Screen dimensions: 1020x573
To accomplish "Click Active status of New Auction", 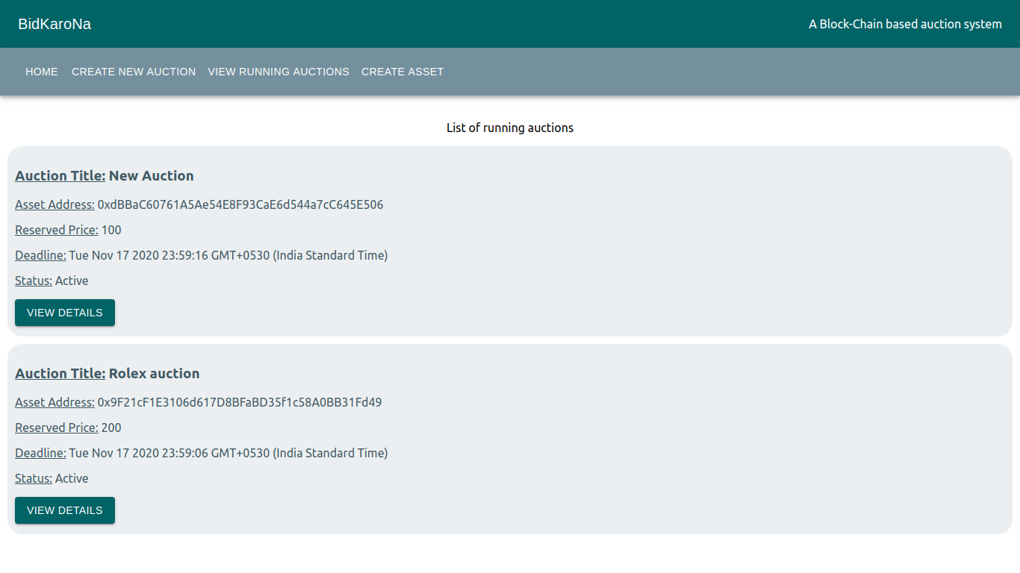I will (x=72, y=281).
